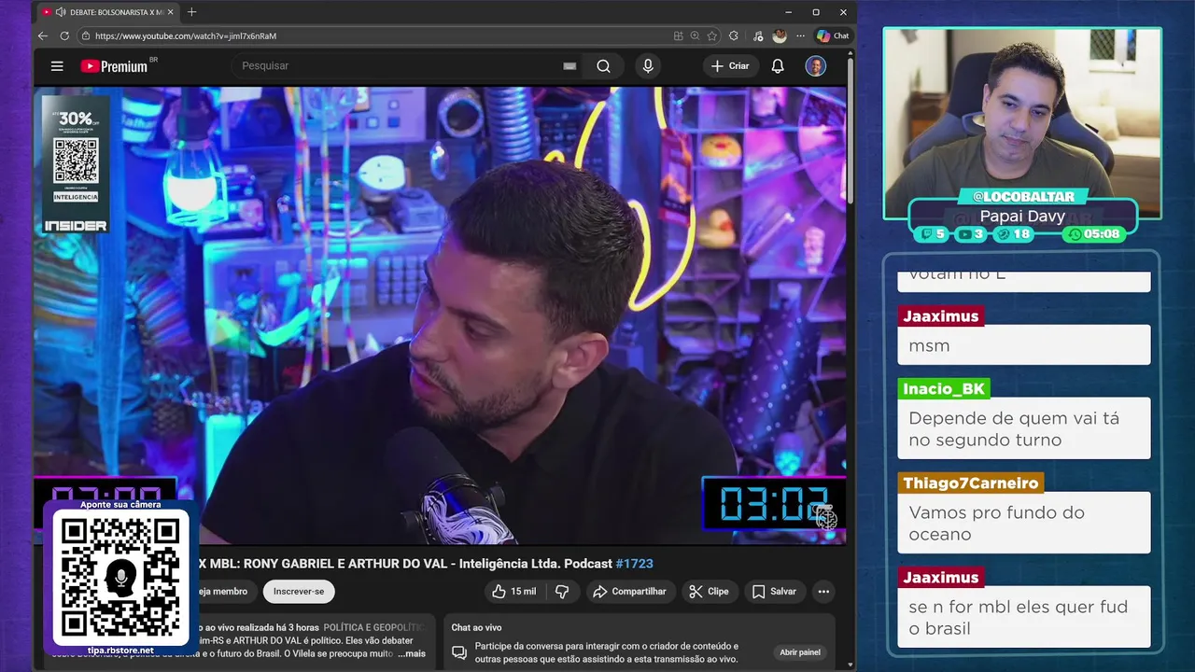Image resolution: width=1195 pixels, height=672 pixels.
Task: Click the WhatsApp 05:08 timer badge
Action: point(1094,234)
